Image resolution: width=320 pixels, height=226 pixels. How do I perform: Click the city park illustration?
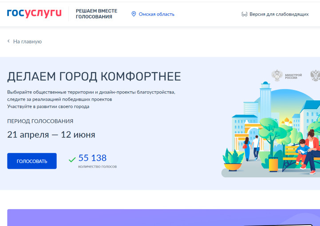(x=271, y=129)
